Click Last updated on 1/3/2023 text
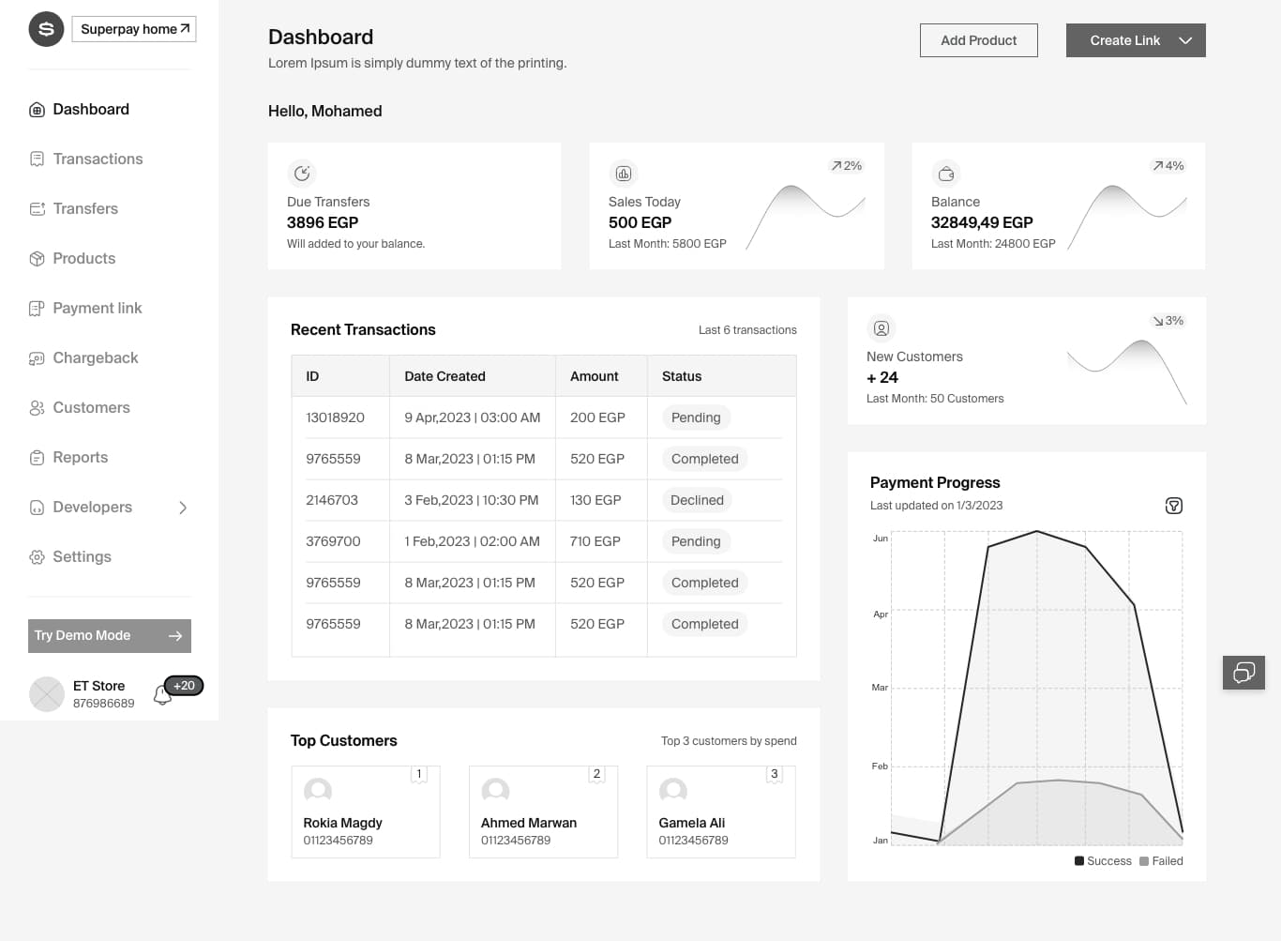This screenshot has height=941, width=1281. coord(936,506)
